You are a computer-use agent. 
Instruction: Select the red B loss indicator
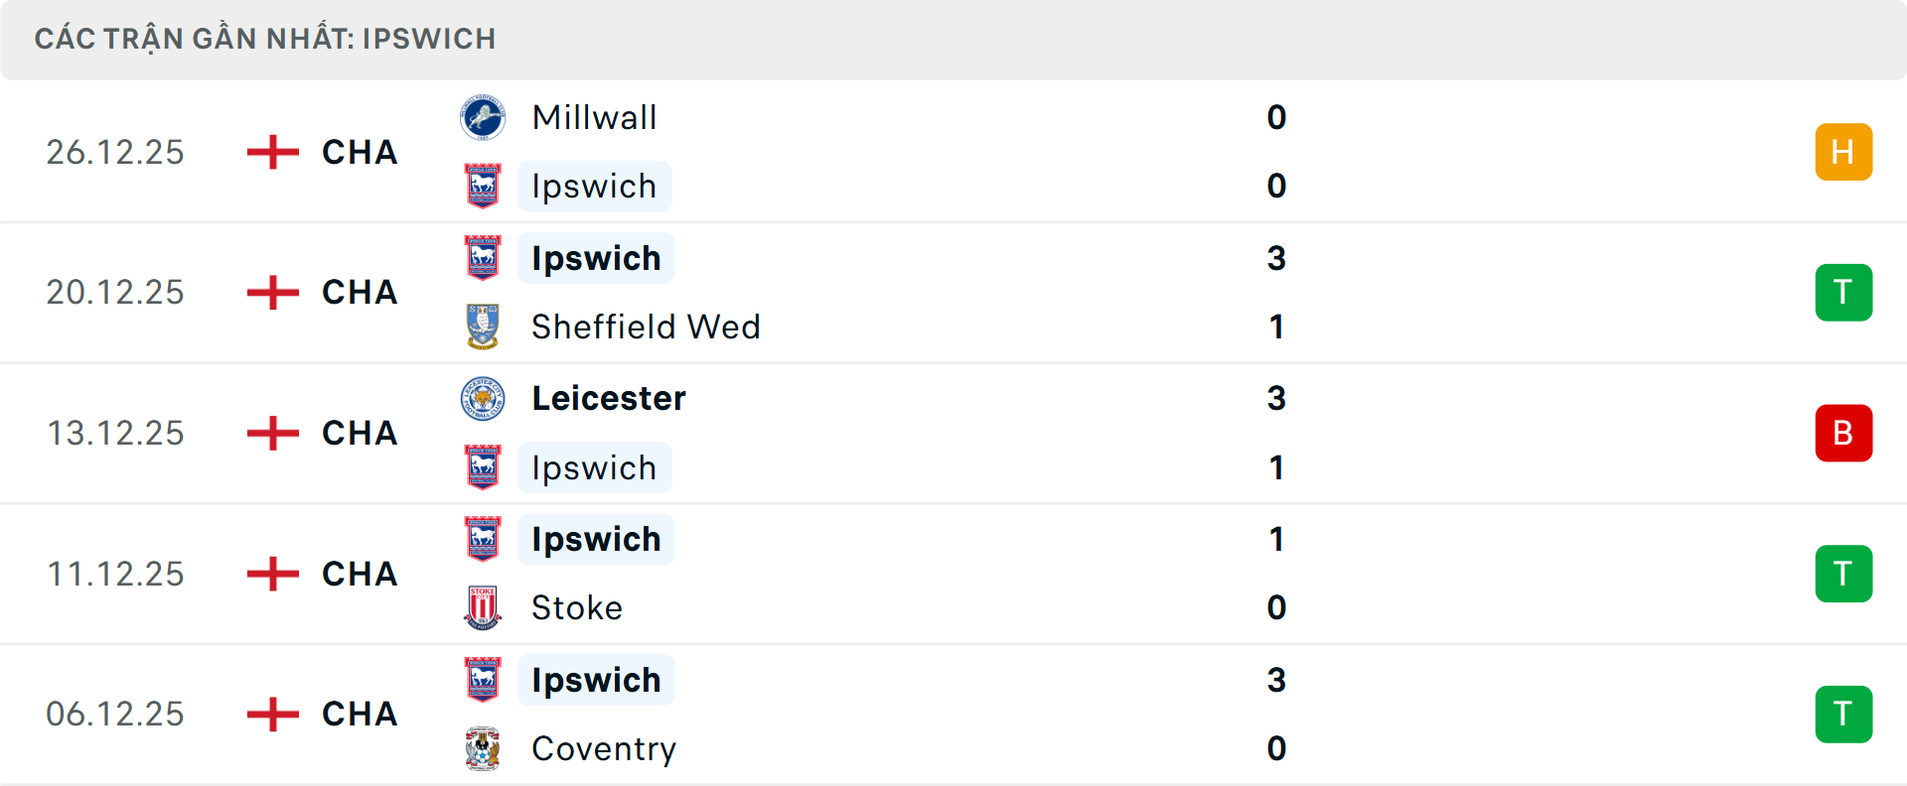click(x=1843, y=433)
